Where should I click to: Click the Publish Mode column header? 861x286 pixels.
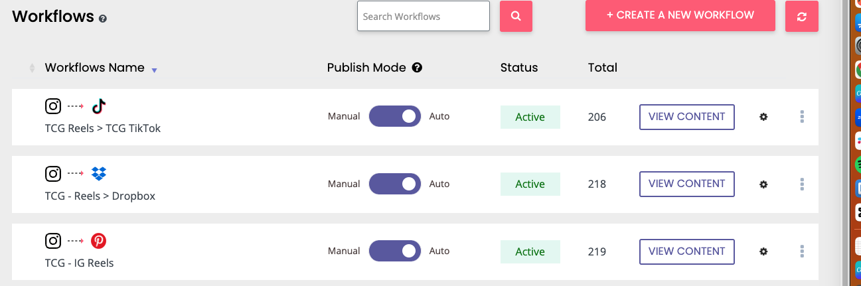(366, 68)
